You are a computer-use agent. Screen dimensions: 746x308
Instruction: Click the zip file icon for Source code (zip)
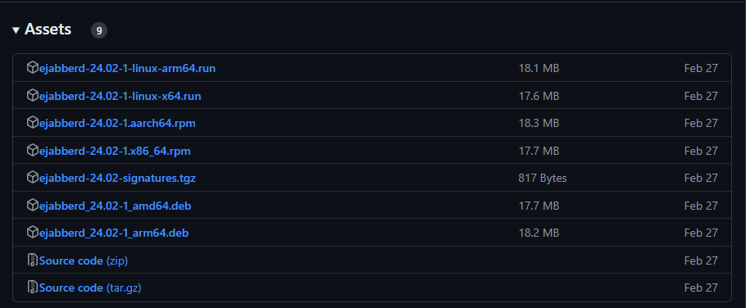(x=32, y=260)
